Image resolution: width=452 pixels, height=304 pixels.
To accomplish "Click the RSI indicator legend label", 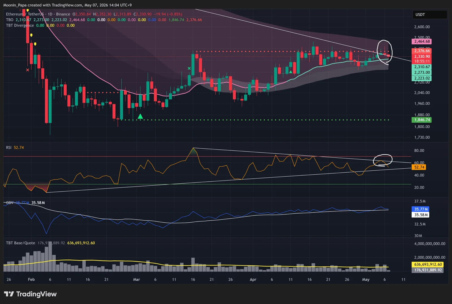I will click(x=9, y=147).
